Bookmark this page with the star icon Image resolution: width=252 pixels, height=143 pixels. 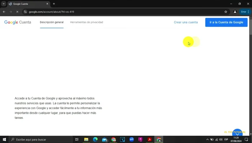coord(226,12)
